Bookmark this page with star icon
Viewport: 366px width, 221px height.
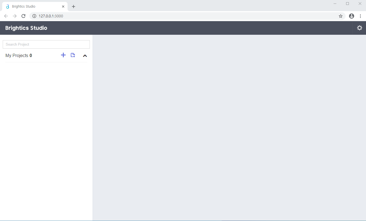pyautogui.click(x=341, y=16)
